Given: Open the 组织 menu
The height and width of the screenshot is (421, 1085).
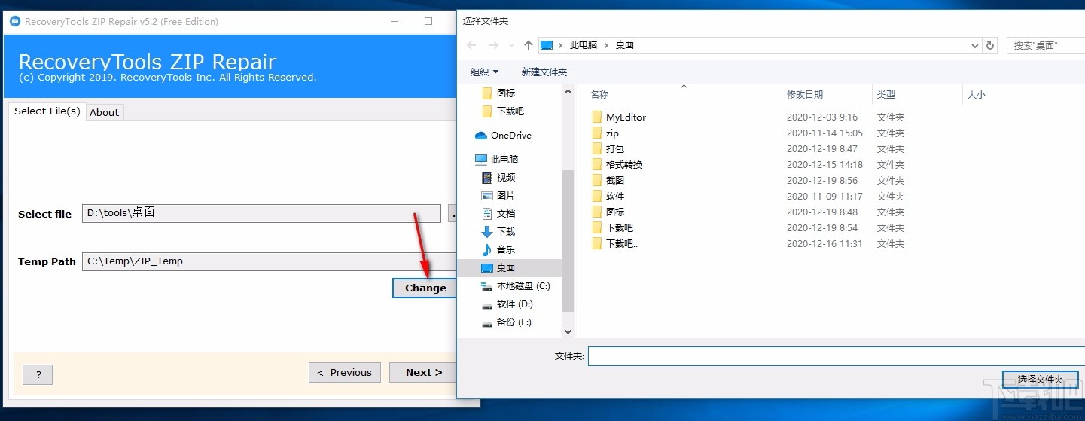Looking at the screenshot, I should click(484, 72).
